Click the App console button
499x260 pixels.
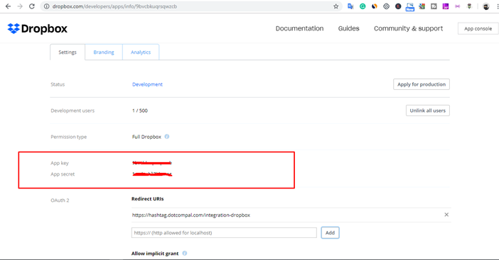478,28
